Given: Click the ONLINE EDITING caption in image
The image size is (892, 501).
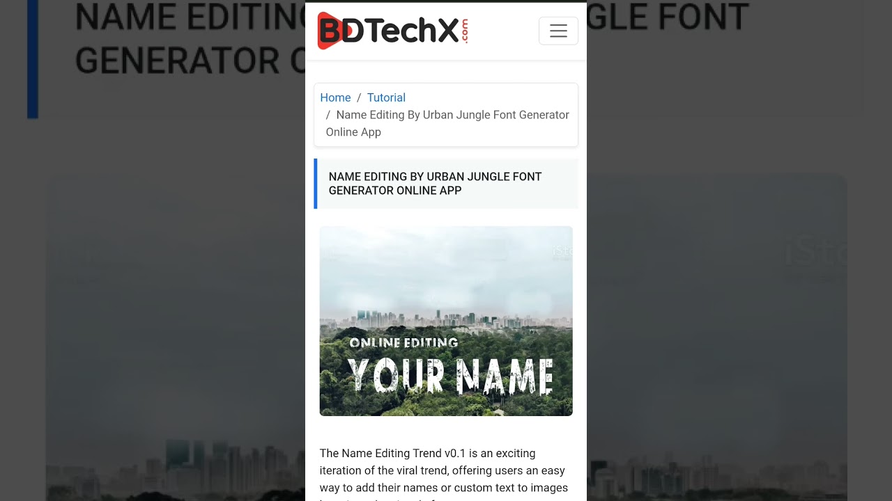Looking at the screenshot, I should 403,342.
